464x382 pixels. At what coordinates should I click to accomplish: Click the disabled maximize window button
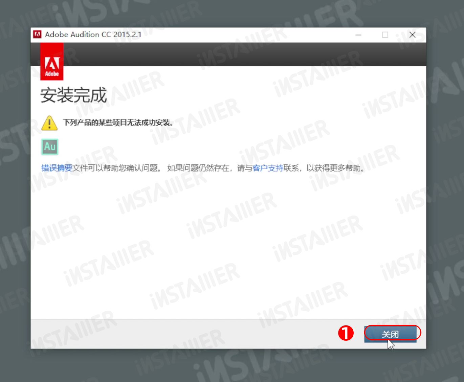point(385,35)
